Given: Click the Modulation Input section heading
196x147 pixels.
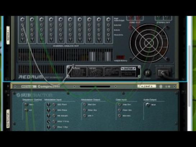Looking at the screenshot, I should tap(53, 100).
